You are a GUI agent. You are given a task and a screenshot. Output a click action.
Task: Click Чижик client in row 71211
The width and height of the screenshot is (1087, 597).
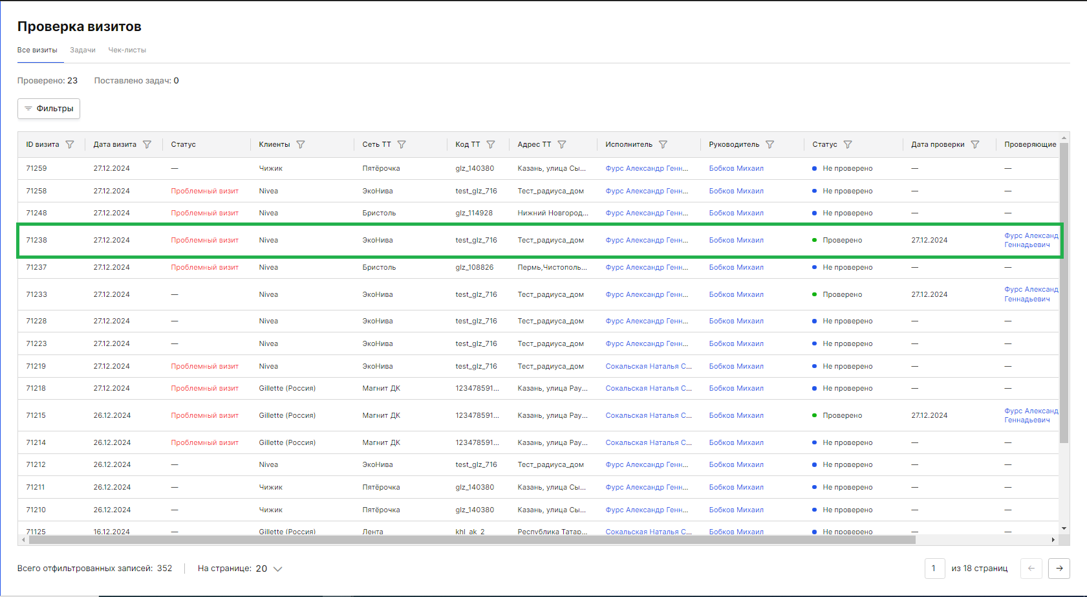(x=270, y=487)
